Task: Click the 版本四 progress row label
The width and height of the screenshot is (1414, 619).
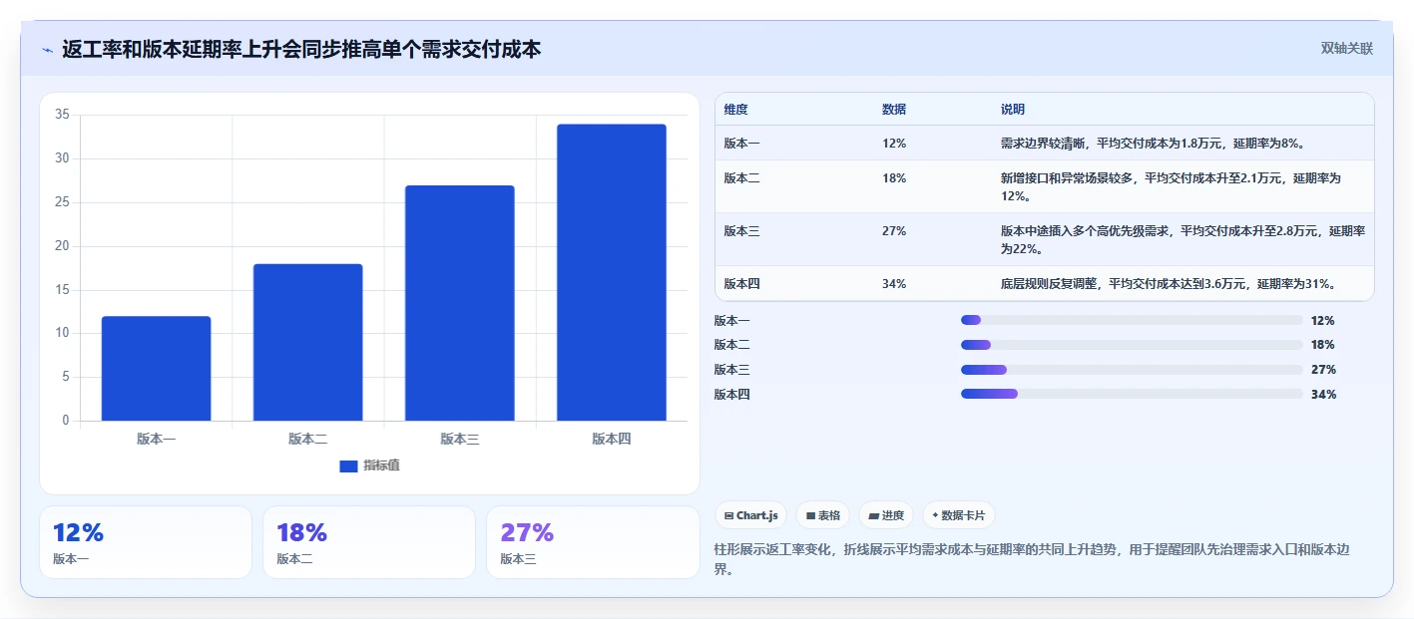Action: coord(731,394)
